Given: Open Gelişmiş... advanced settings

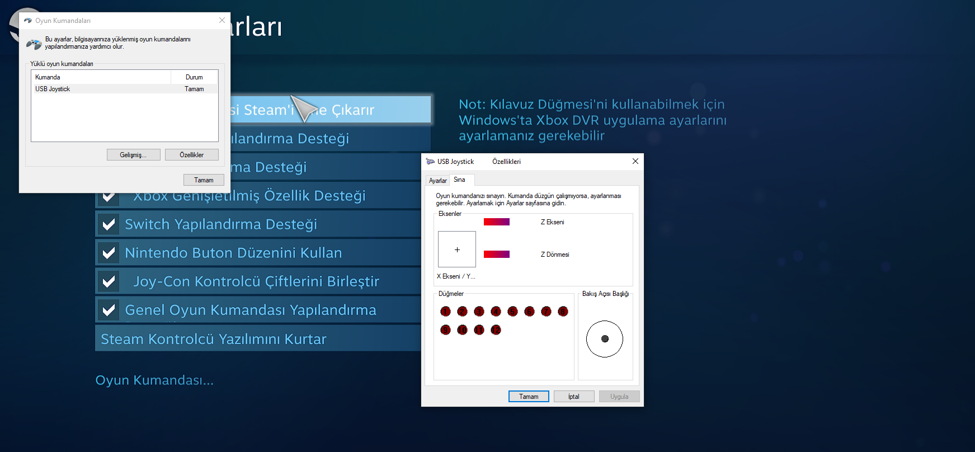Looking at the screenshot, I should click(133, 155).
